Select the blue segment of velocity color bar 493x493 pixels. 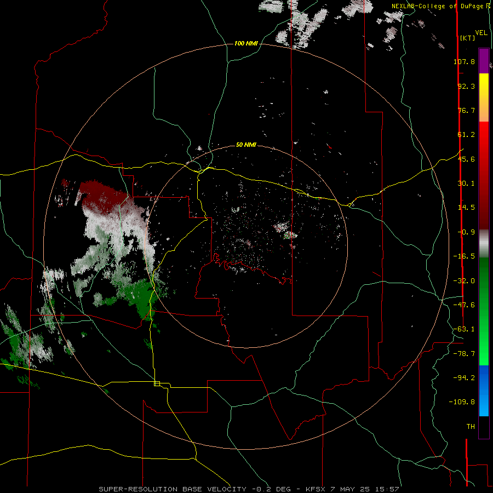point(484,391)
